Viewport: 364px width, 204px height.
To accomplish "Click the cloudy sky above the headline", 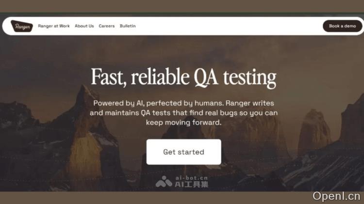I will pyautogui.click(x=183, y=50).
